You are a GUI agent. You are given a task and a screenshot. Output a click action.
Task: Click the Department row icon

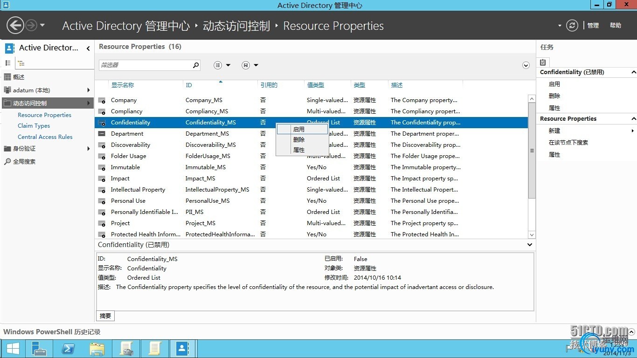click(102, 134)
